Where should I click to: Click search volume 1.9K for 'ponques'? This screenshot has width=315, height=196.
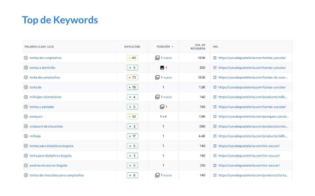[x=202, y=117]
